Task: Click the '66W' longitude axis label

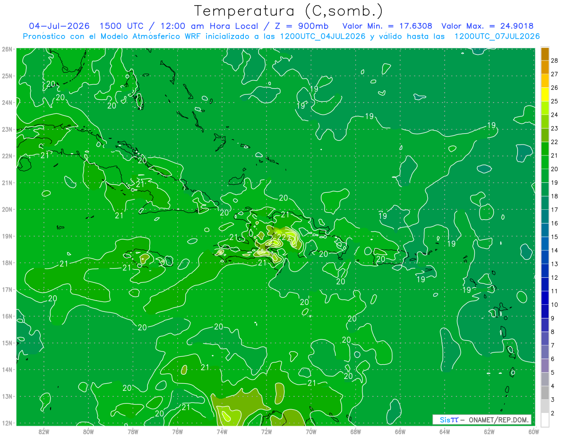Action: tap(400, 431)
